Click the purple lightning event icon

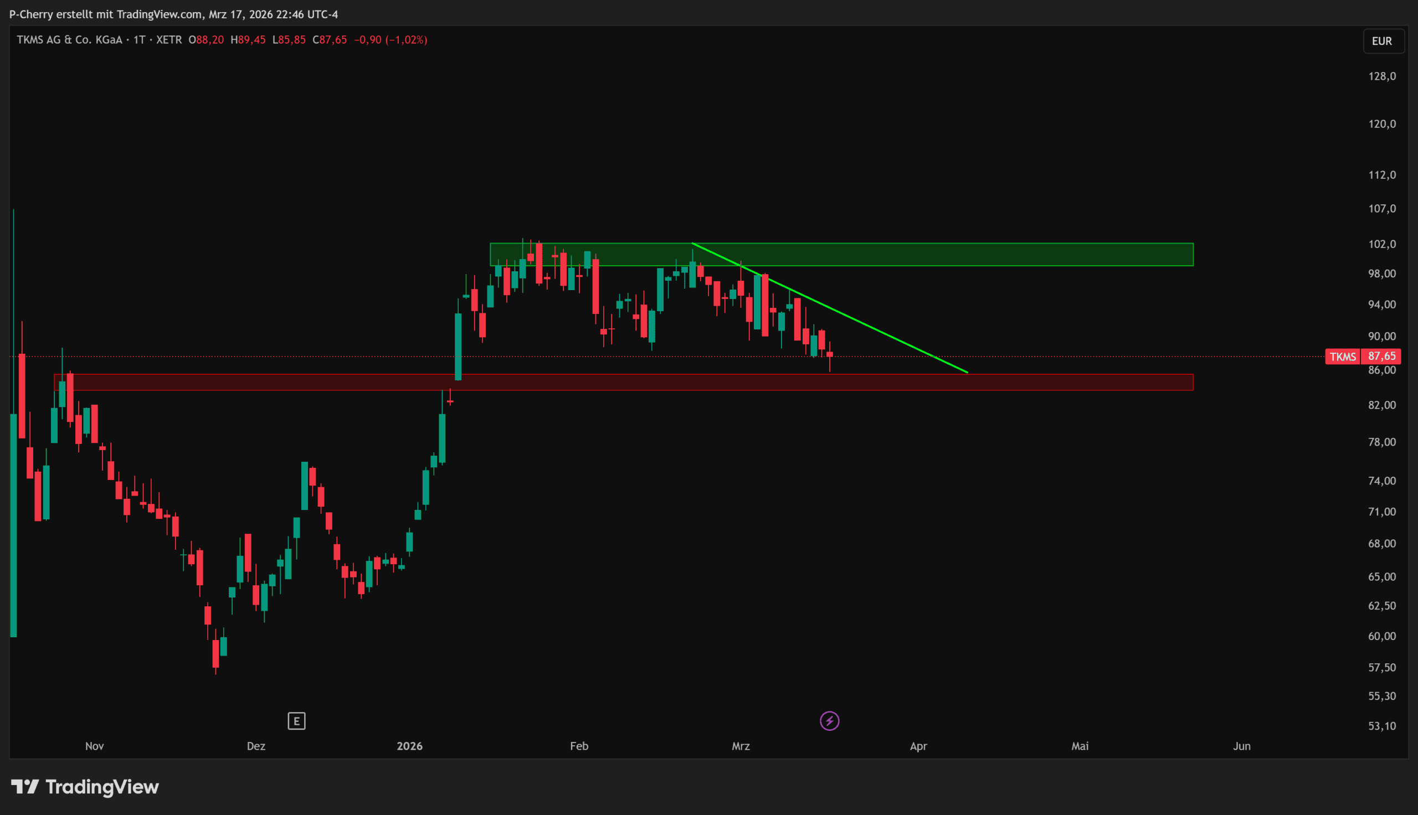[x=829, y=720]
